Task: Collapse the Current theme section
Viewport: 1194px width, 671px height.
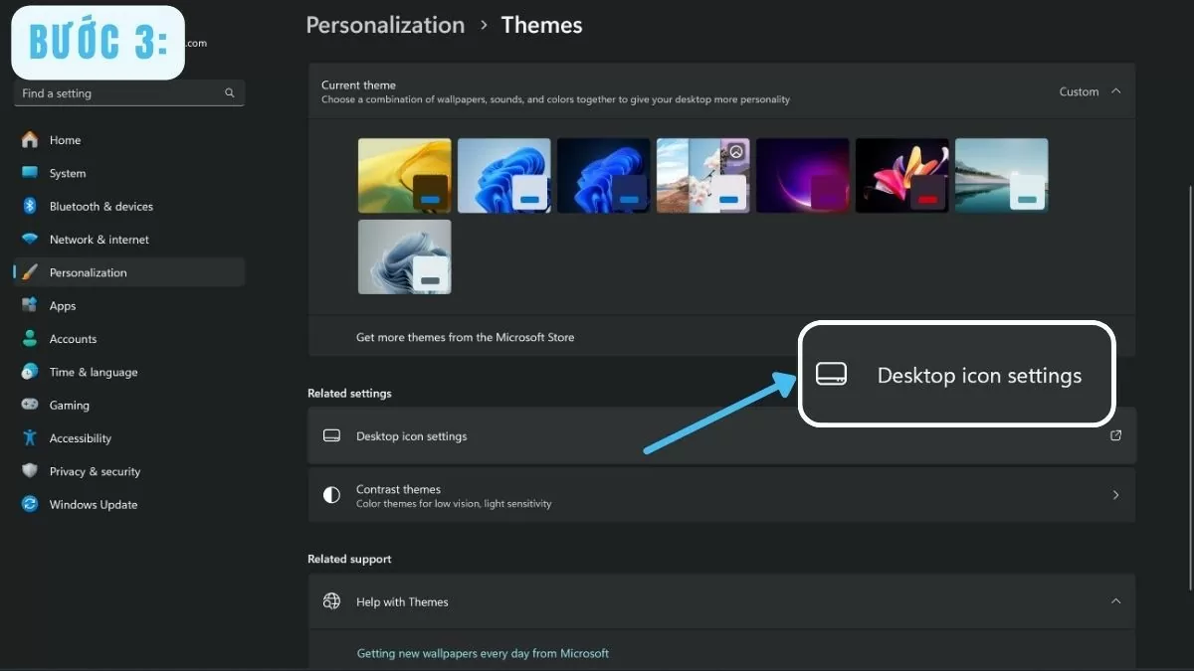Action: coord(1116,90)
